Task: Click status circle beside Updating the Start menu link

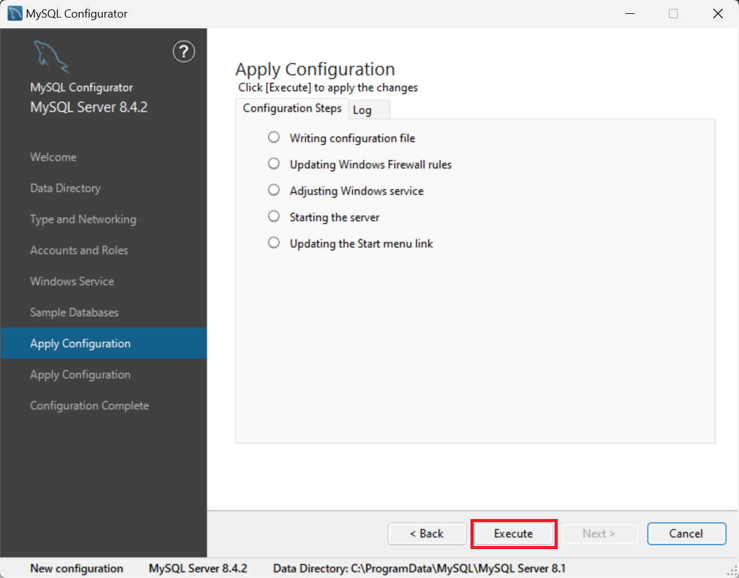Action: coord(274,243)
